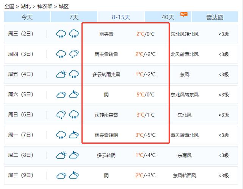
Task: Go to 全国 in the breadcrumb
Action: point(9,6)
